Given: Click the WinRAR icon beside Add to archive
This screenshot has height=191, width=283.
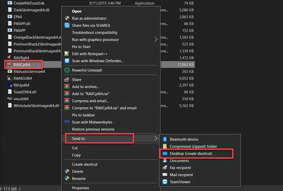Looking at the screenshot, I should point(67,87).
